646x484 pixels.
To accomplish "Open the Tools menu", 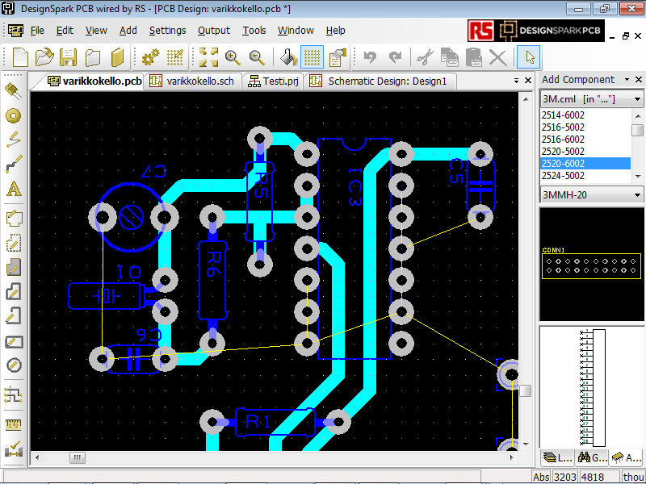I will pos(254,31).
